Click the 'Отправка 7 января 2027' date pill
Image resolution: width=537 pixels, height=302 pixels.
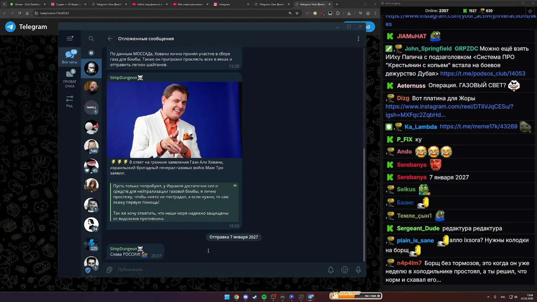click(234, 237)
